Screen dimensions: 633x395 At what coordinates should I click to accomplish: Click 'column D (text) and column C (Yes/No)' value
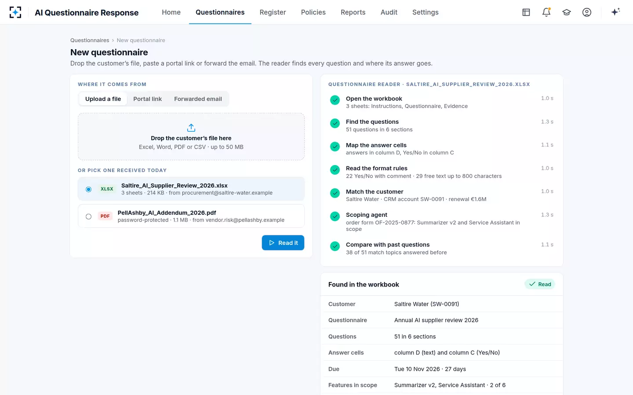(x=447, y=353)
